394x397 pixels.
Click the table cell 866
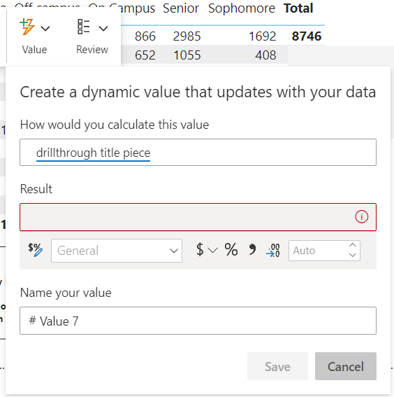[145, 36]
